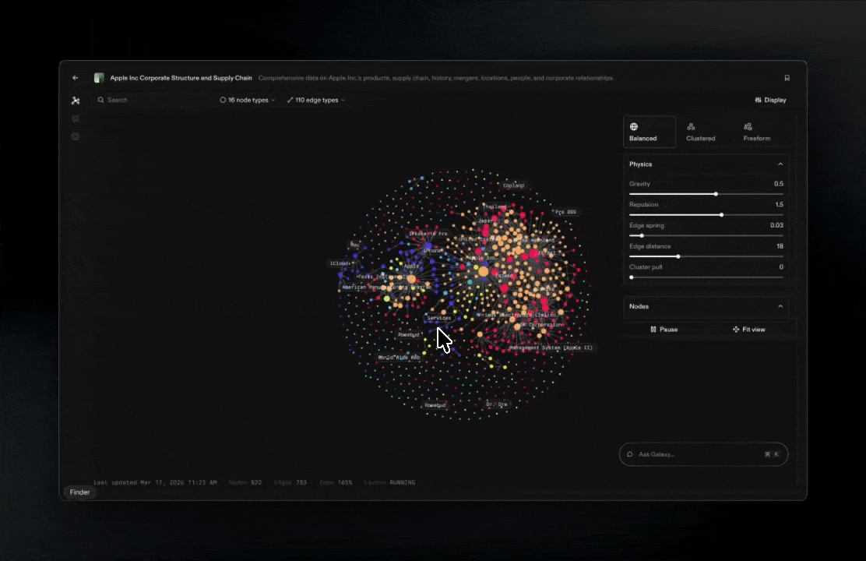This screenshot has width=866, height=561.
Task: Click the large orange central Apple Inc. node
Action: click(x=484, y=271)
